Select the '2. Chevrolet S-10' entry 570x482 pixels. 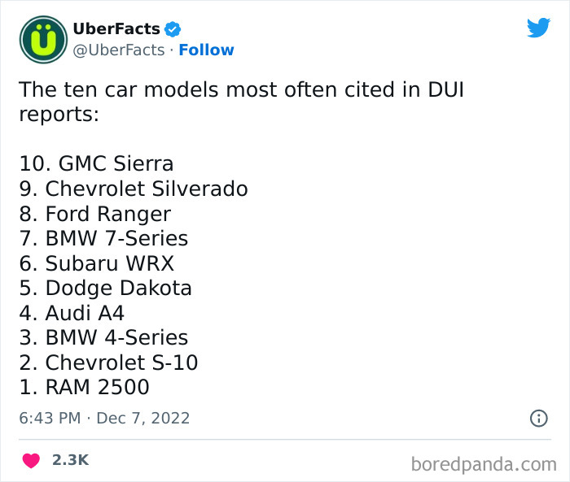pos(108,363)
